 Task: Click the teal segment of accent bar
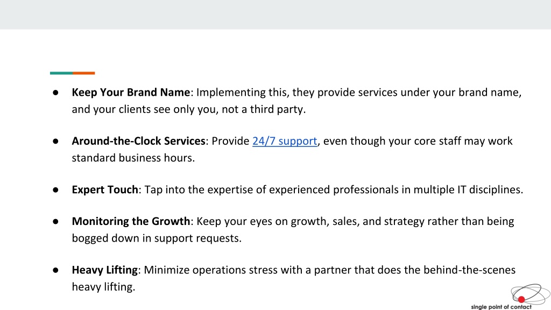click(x=61, y=73)
